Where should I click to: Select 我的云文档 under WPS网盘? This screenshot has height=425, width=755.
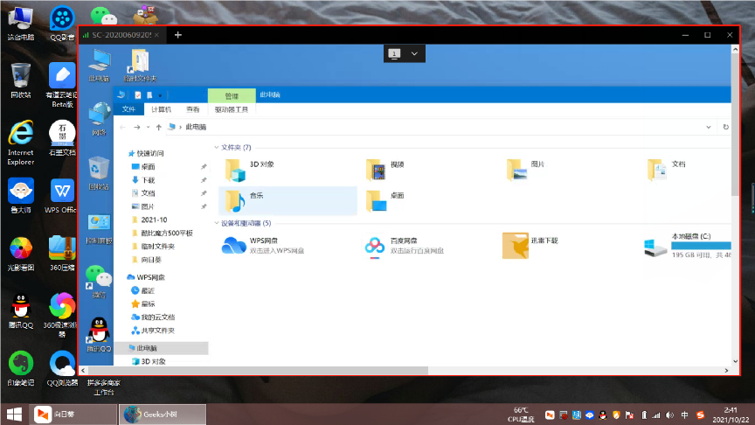[158, 317]
